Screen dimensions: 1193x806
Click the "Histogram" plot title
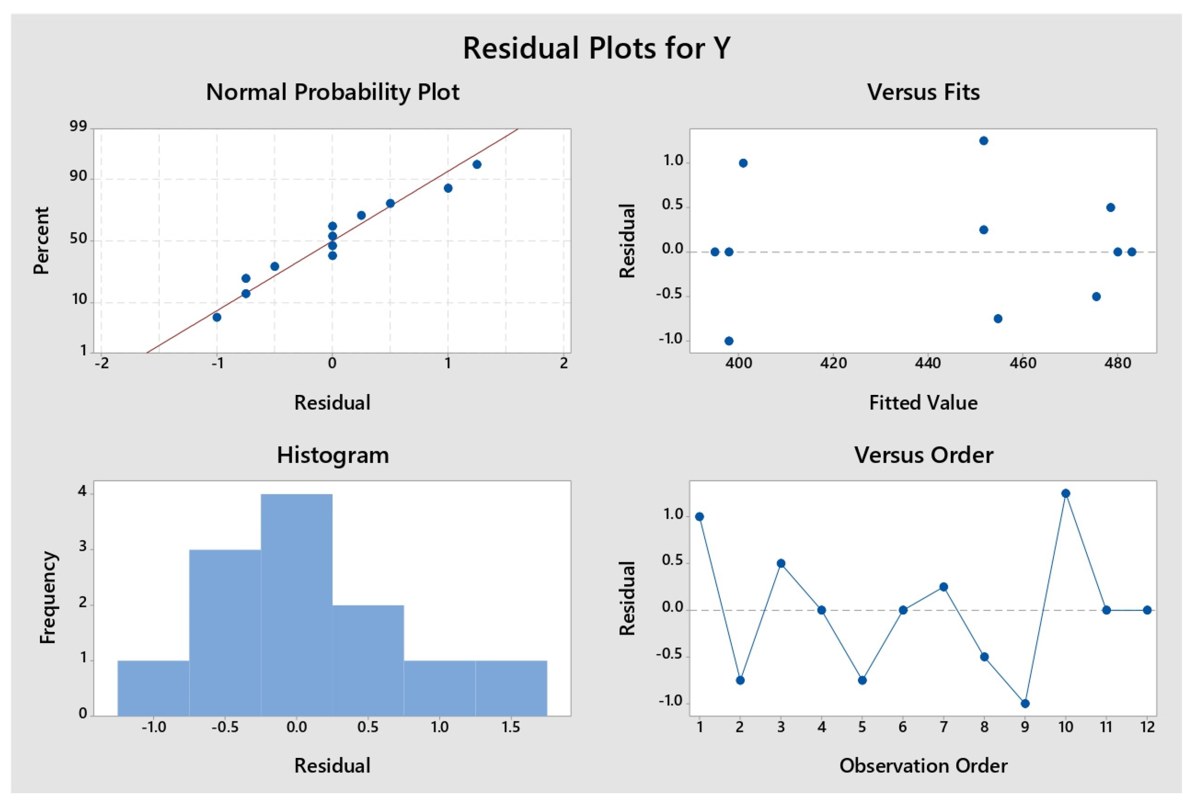coord(332,456)
